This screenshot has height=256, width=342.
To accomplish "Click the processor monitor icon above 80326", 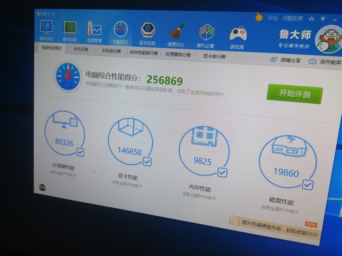I will pyautogui.click(x=65, y=122).
